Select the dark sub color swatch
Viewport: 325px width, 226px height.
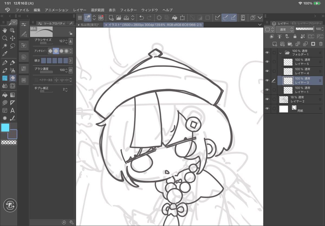coord(13,134)
